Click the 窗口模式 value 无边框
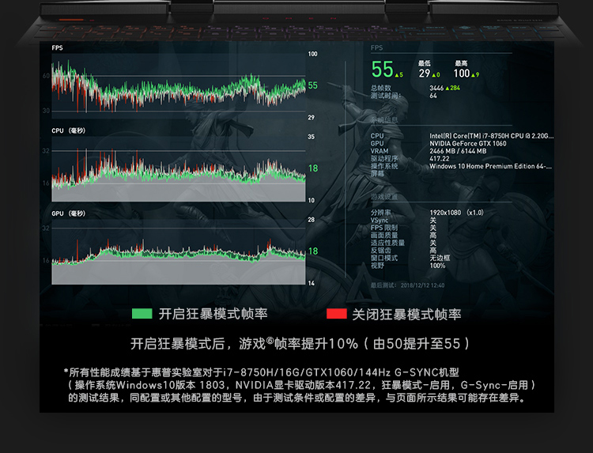 440,258
